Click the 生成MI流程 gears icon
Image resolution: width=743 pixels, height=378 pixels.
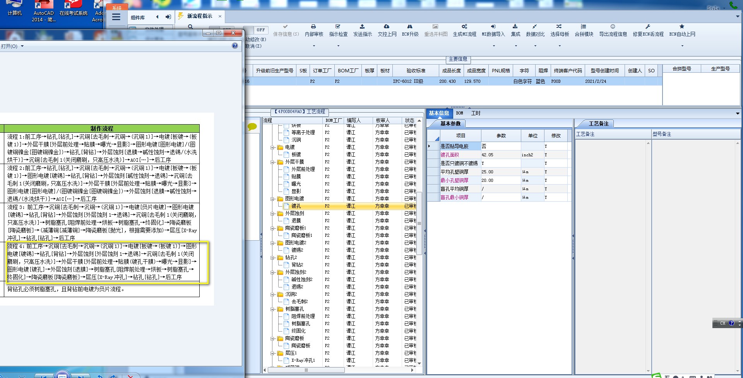[x=464, y=27]
